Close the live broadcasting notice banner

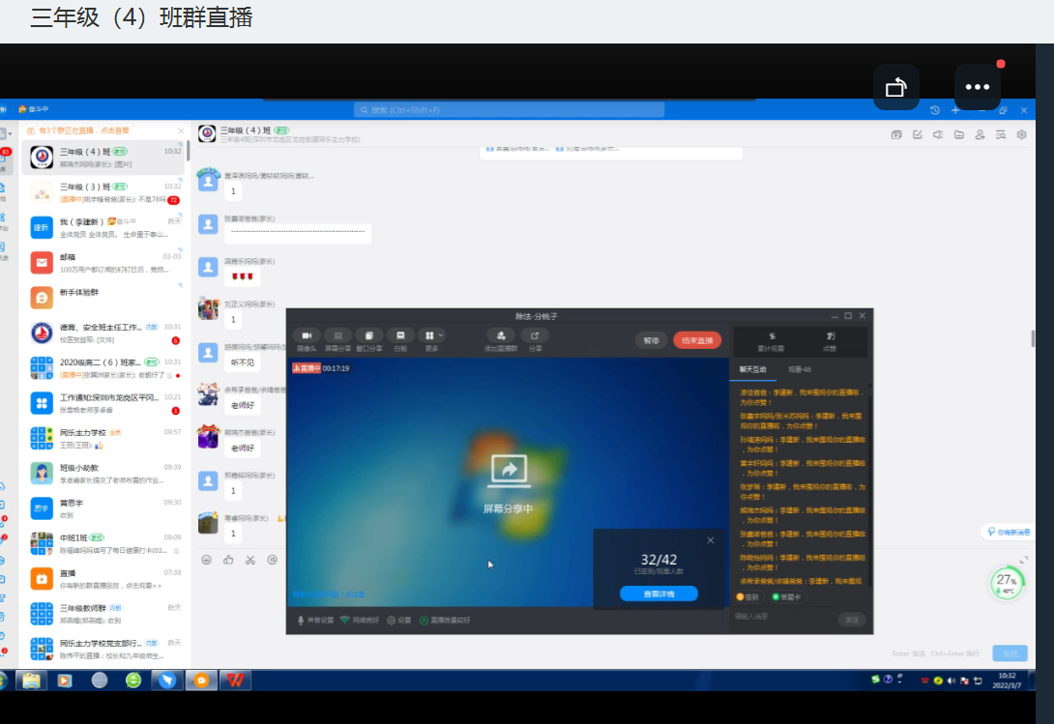click(181, 130)
